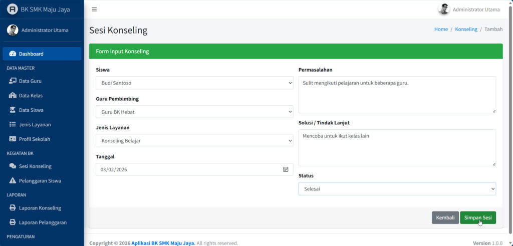Follow the Konseling breadcrumb link
Viewport: 513px width, 246px height.
(466, 29)
